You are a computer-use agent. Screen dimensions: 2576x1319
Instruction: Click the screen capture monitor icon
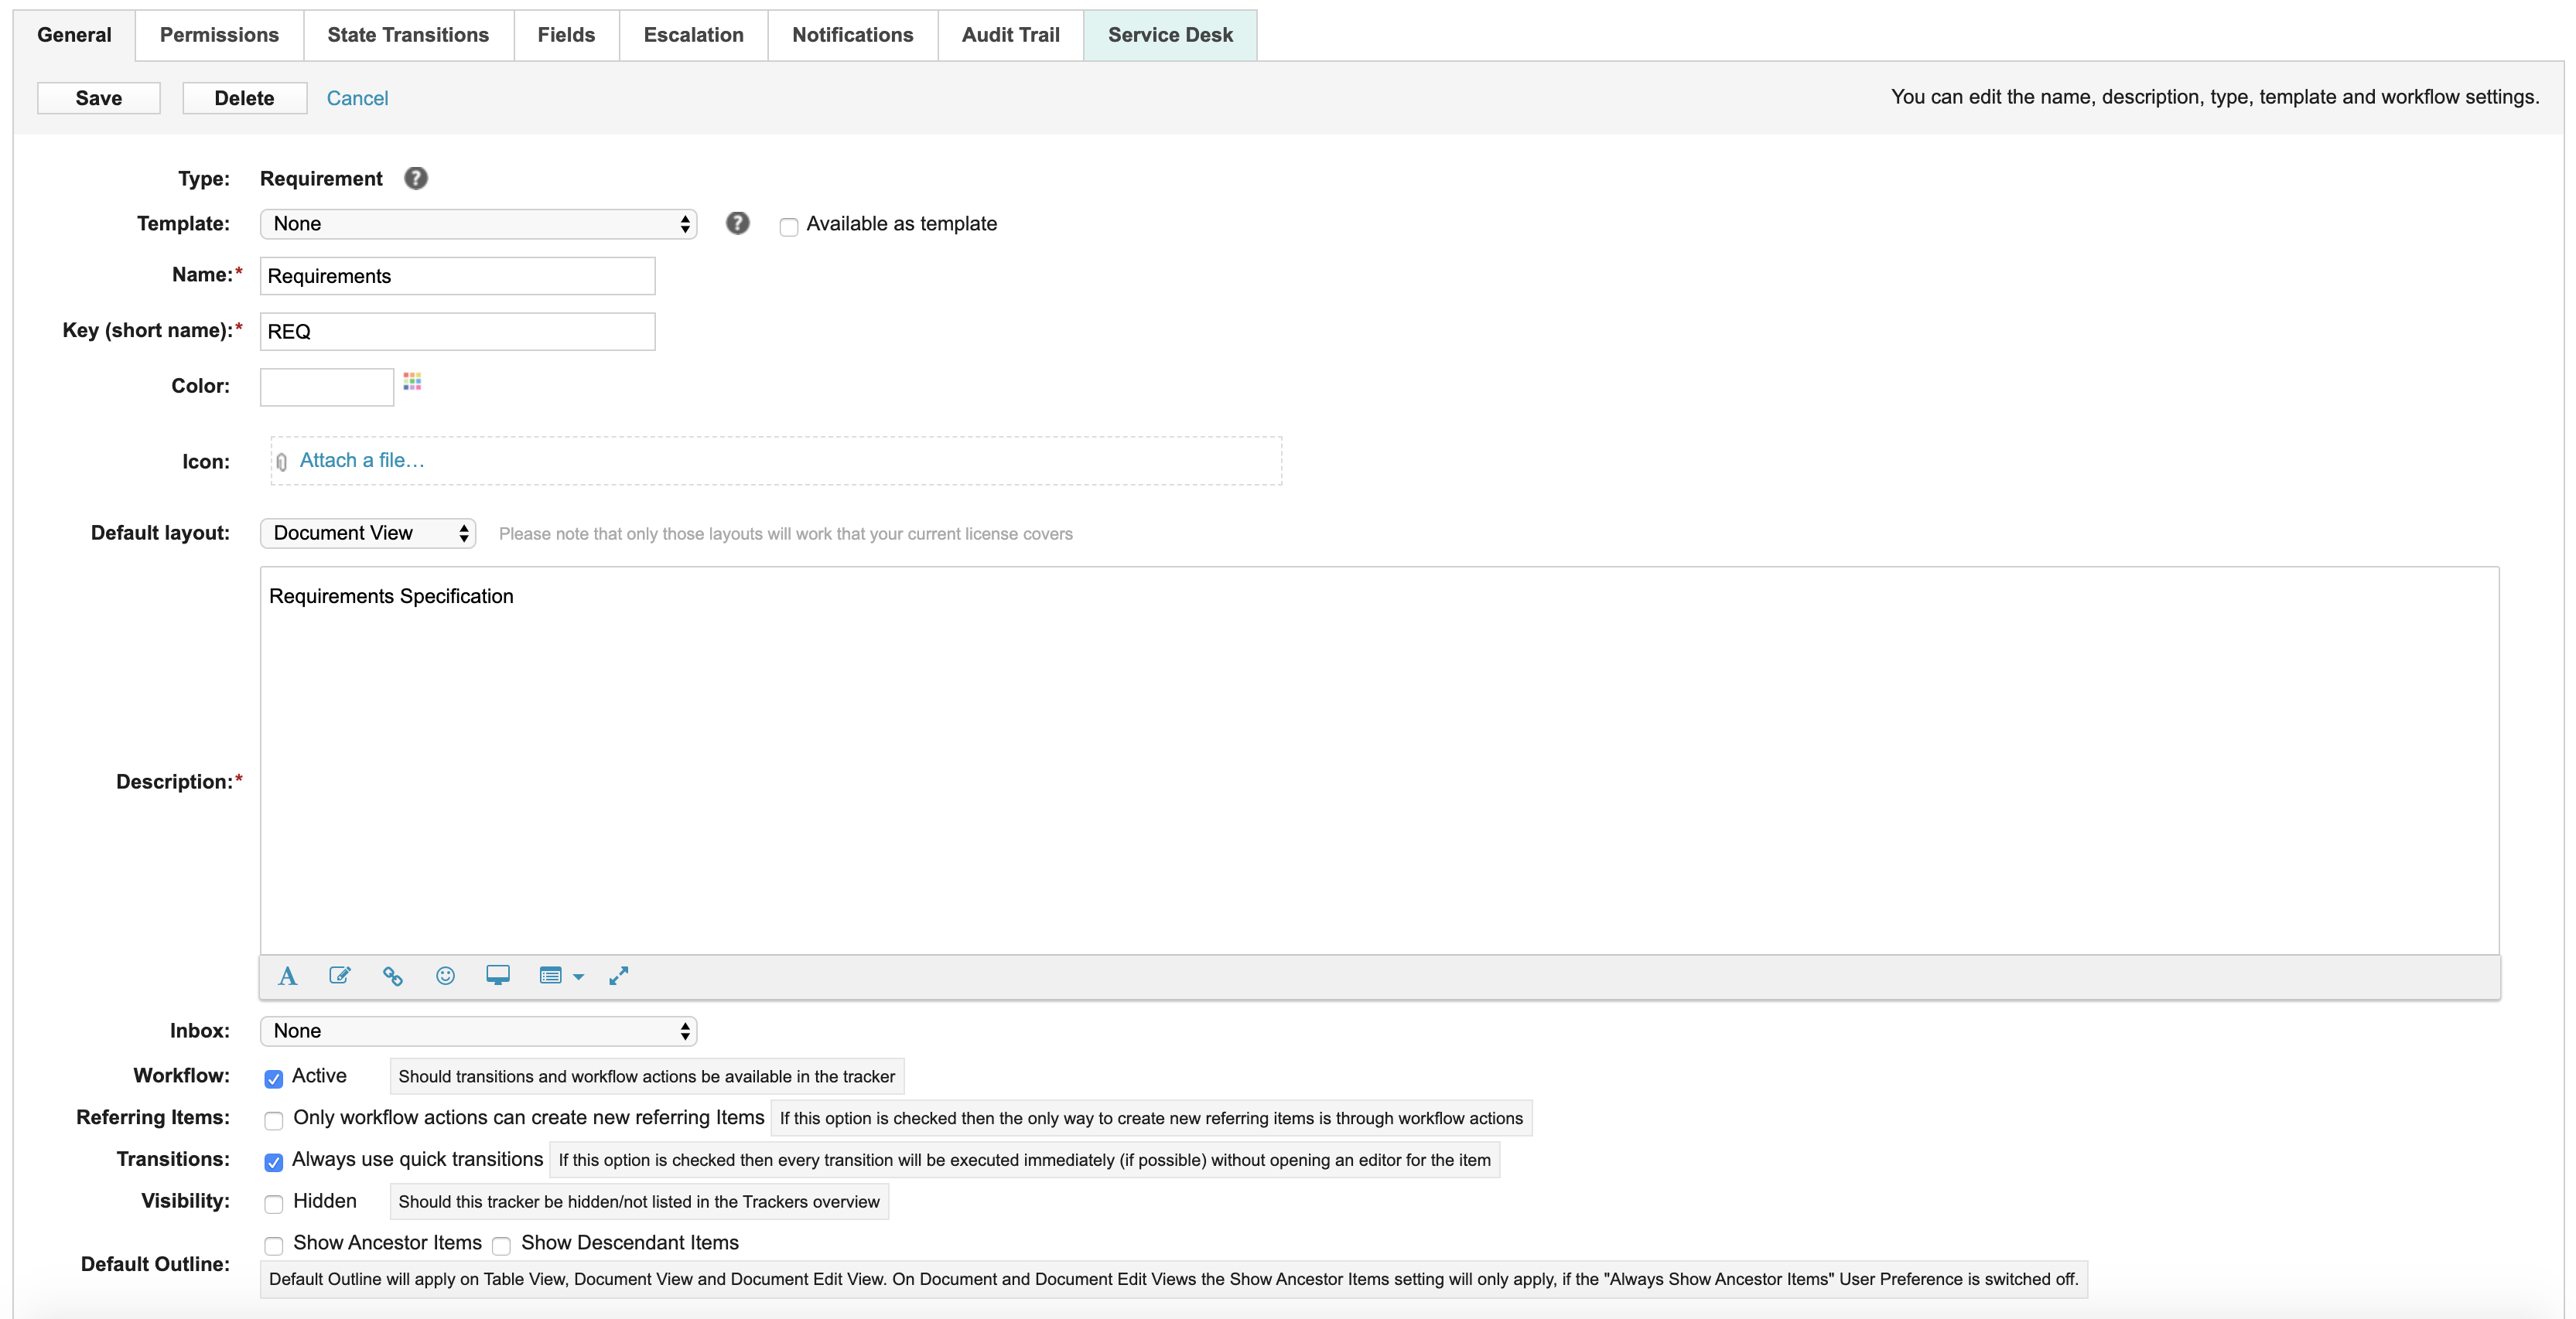coord(497,976)
